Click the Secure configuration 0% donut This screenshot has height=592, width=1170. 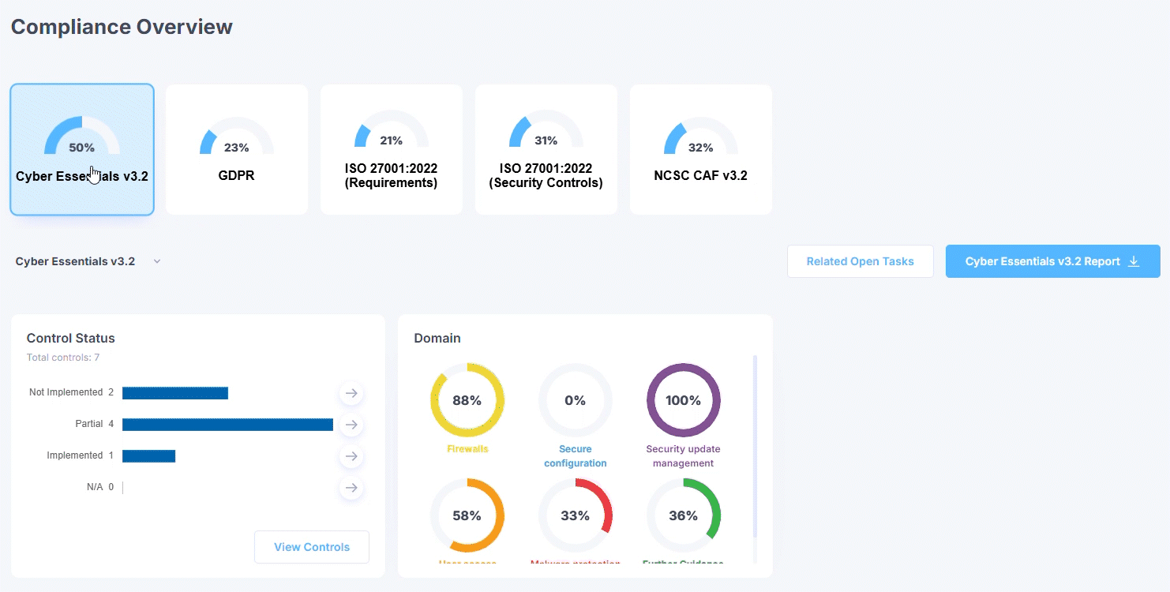[x=576, y=400]
